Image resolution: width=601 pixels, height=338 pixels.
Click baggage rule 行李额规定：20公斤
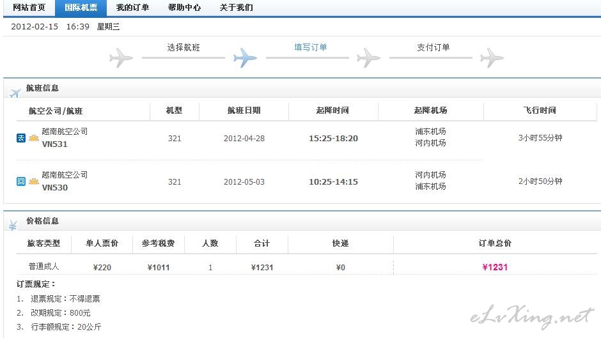pyautogui.click(x=66, y=327)
